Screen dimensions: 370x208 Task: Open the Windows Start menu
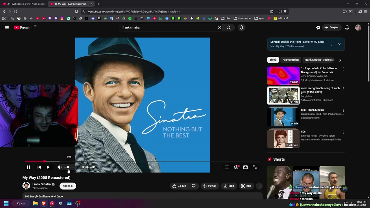tap(6, 203)
